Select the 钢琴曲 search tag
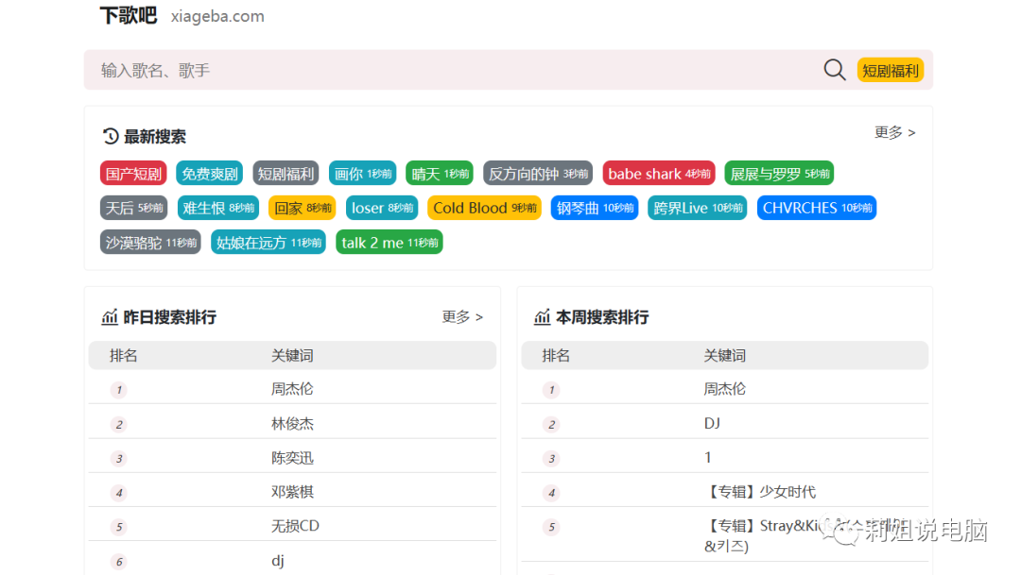Viewport: 1021px width, 575px height. [595, 208]
